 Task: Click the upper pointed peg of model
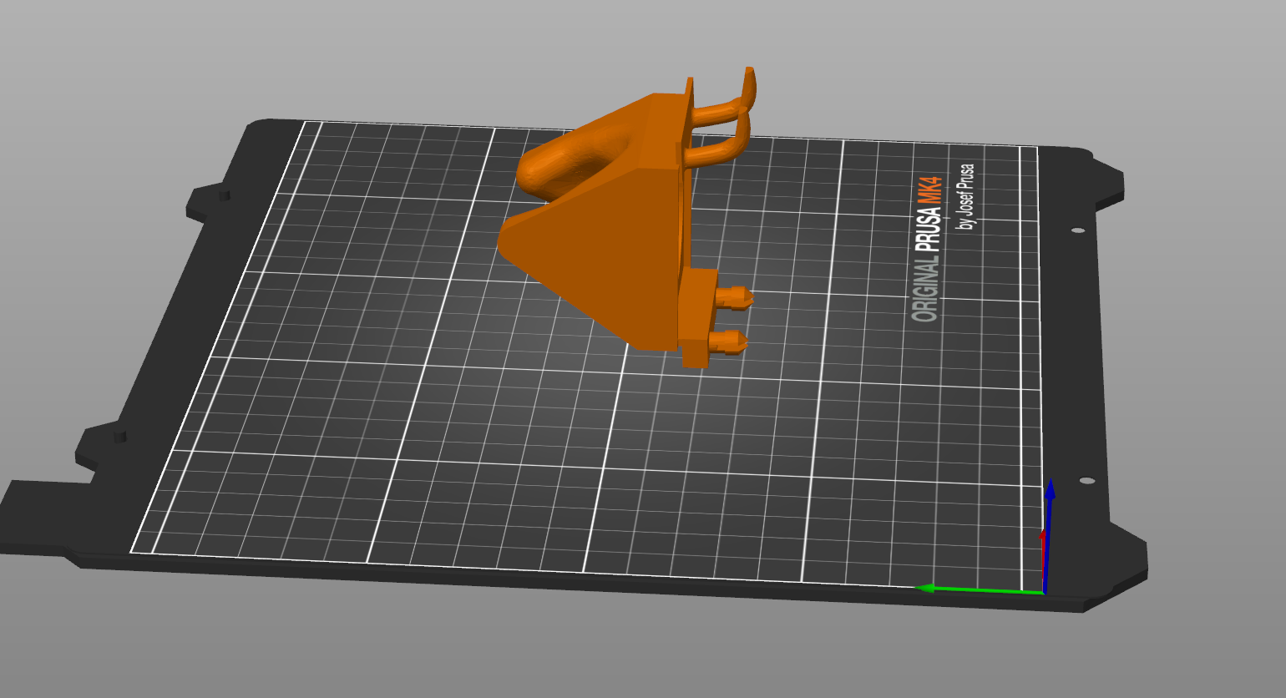735,296
